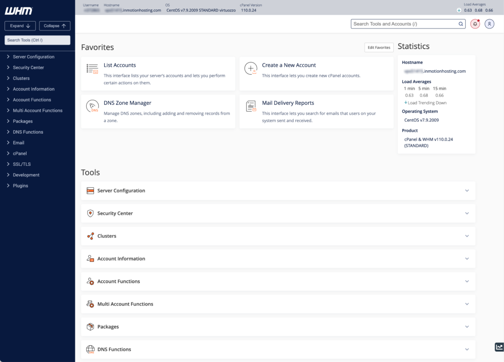Click the Account Information icon

coord(91,259)
